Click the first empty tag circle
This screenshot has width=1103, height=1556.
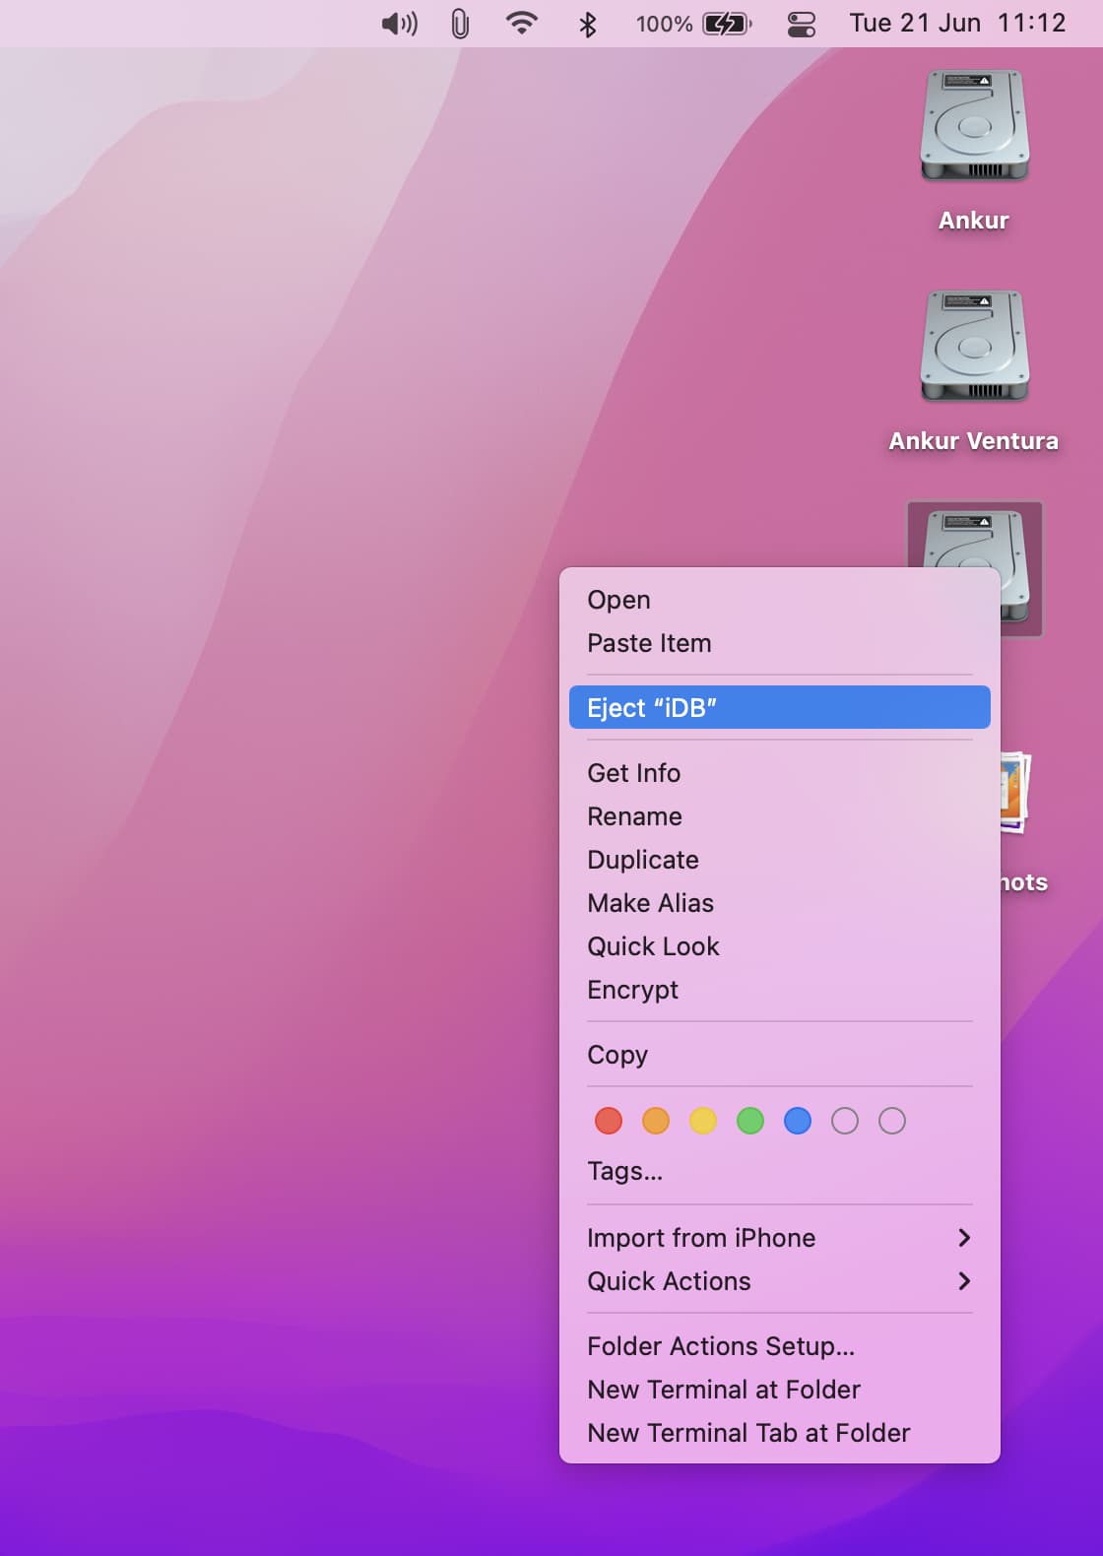845,1121
